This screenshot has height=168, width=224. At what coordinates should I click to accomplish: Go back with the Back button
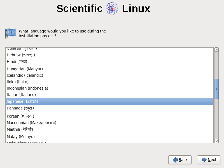click(x=180, y=160)
